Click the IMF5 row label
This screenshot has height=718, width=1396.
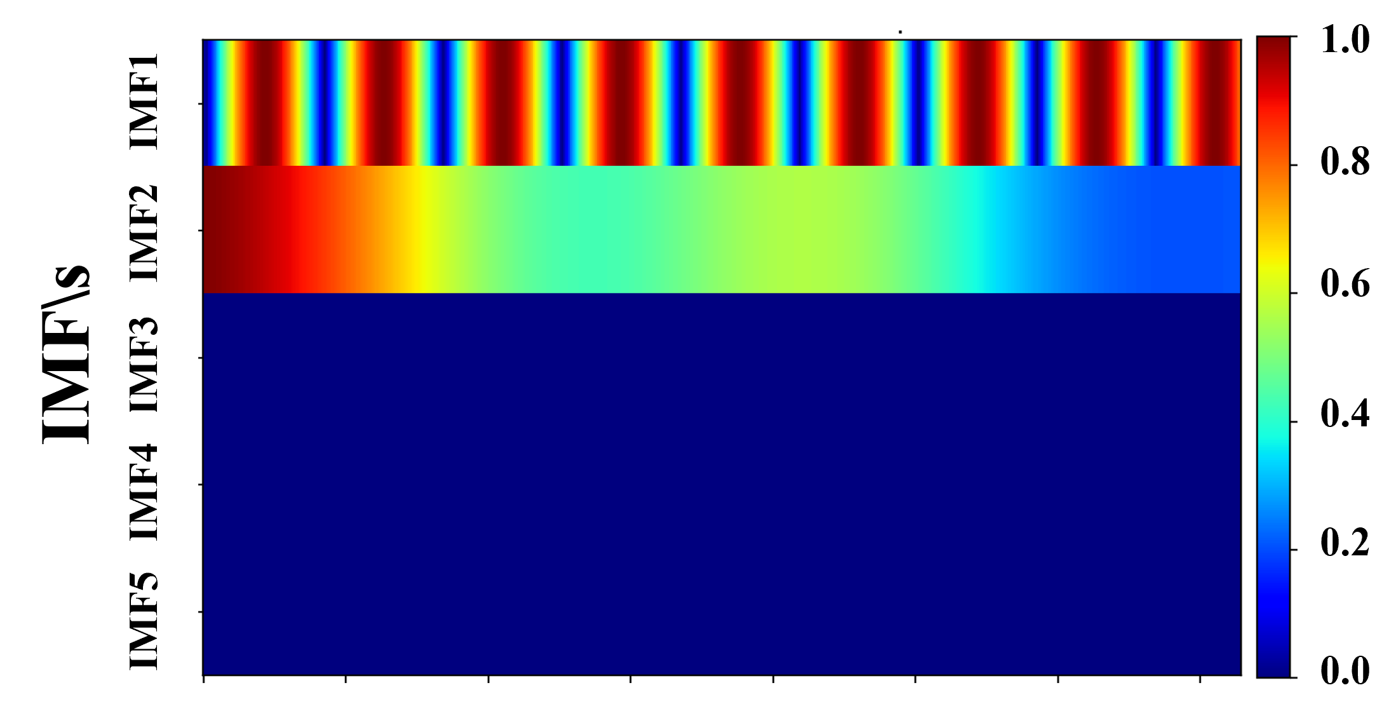(144, 620)
